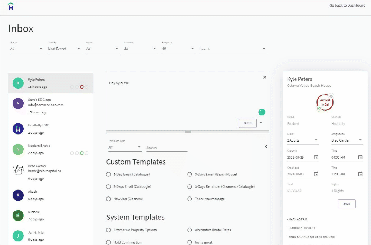Open the Check-in date calendar picker
The image size is (371, 245).
(316, 157)
